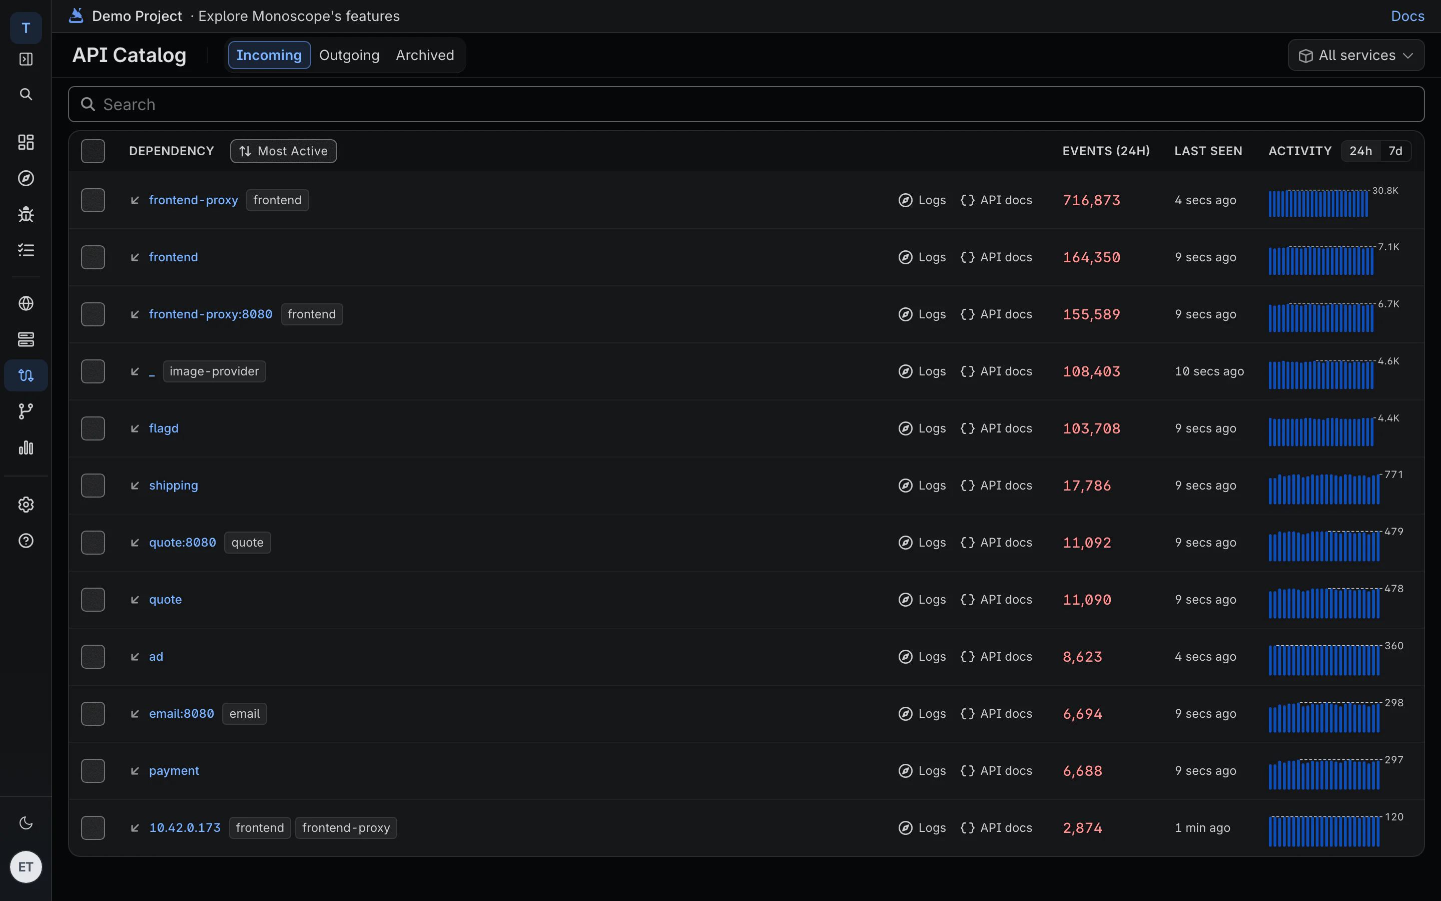Open the globe icon in sidebar
The image size is (1441, 901).
click(26, 303)
